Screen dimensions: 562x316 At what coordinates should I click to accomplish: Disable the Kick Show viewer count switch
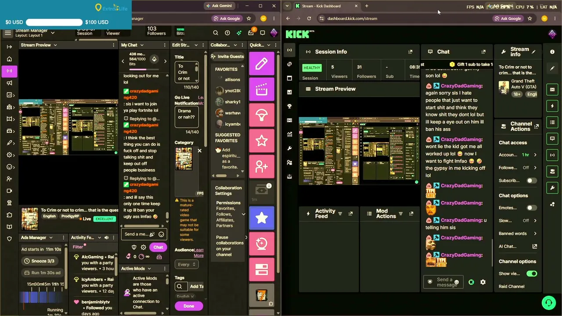pyautogui.click(x=532, y=273)
